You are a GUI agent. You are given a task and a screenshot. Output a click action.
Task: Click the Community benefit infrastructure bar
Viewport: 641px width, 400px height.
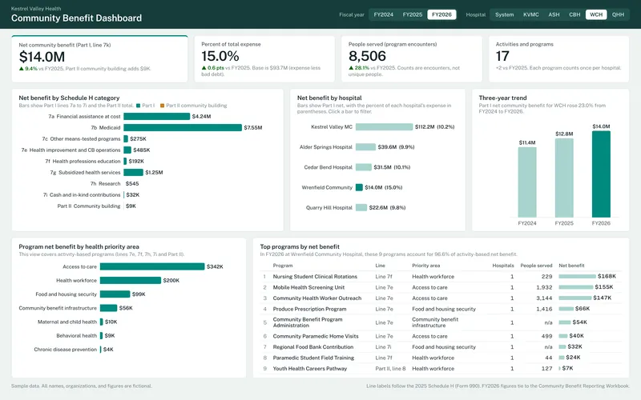108,308
